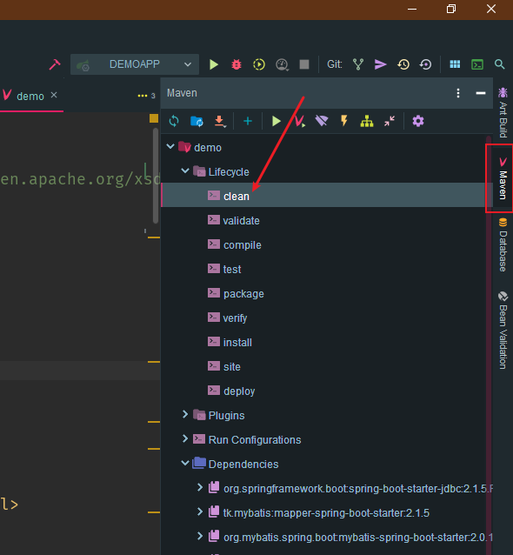513x555 pixels.
Task: Click the Build hammer icon
Action: tap(55, 64)
